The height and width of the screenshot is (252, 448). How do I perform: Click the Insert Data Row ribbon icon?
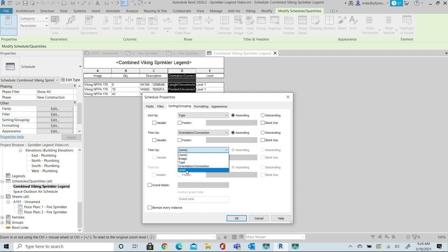(183, 21)
